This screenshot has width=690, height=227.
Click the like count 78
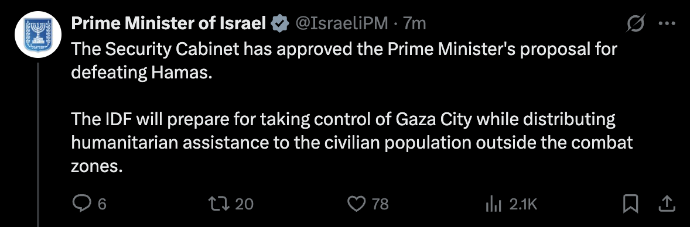pyautogui.click(x=380, y=204)
